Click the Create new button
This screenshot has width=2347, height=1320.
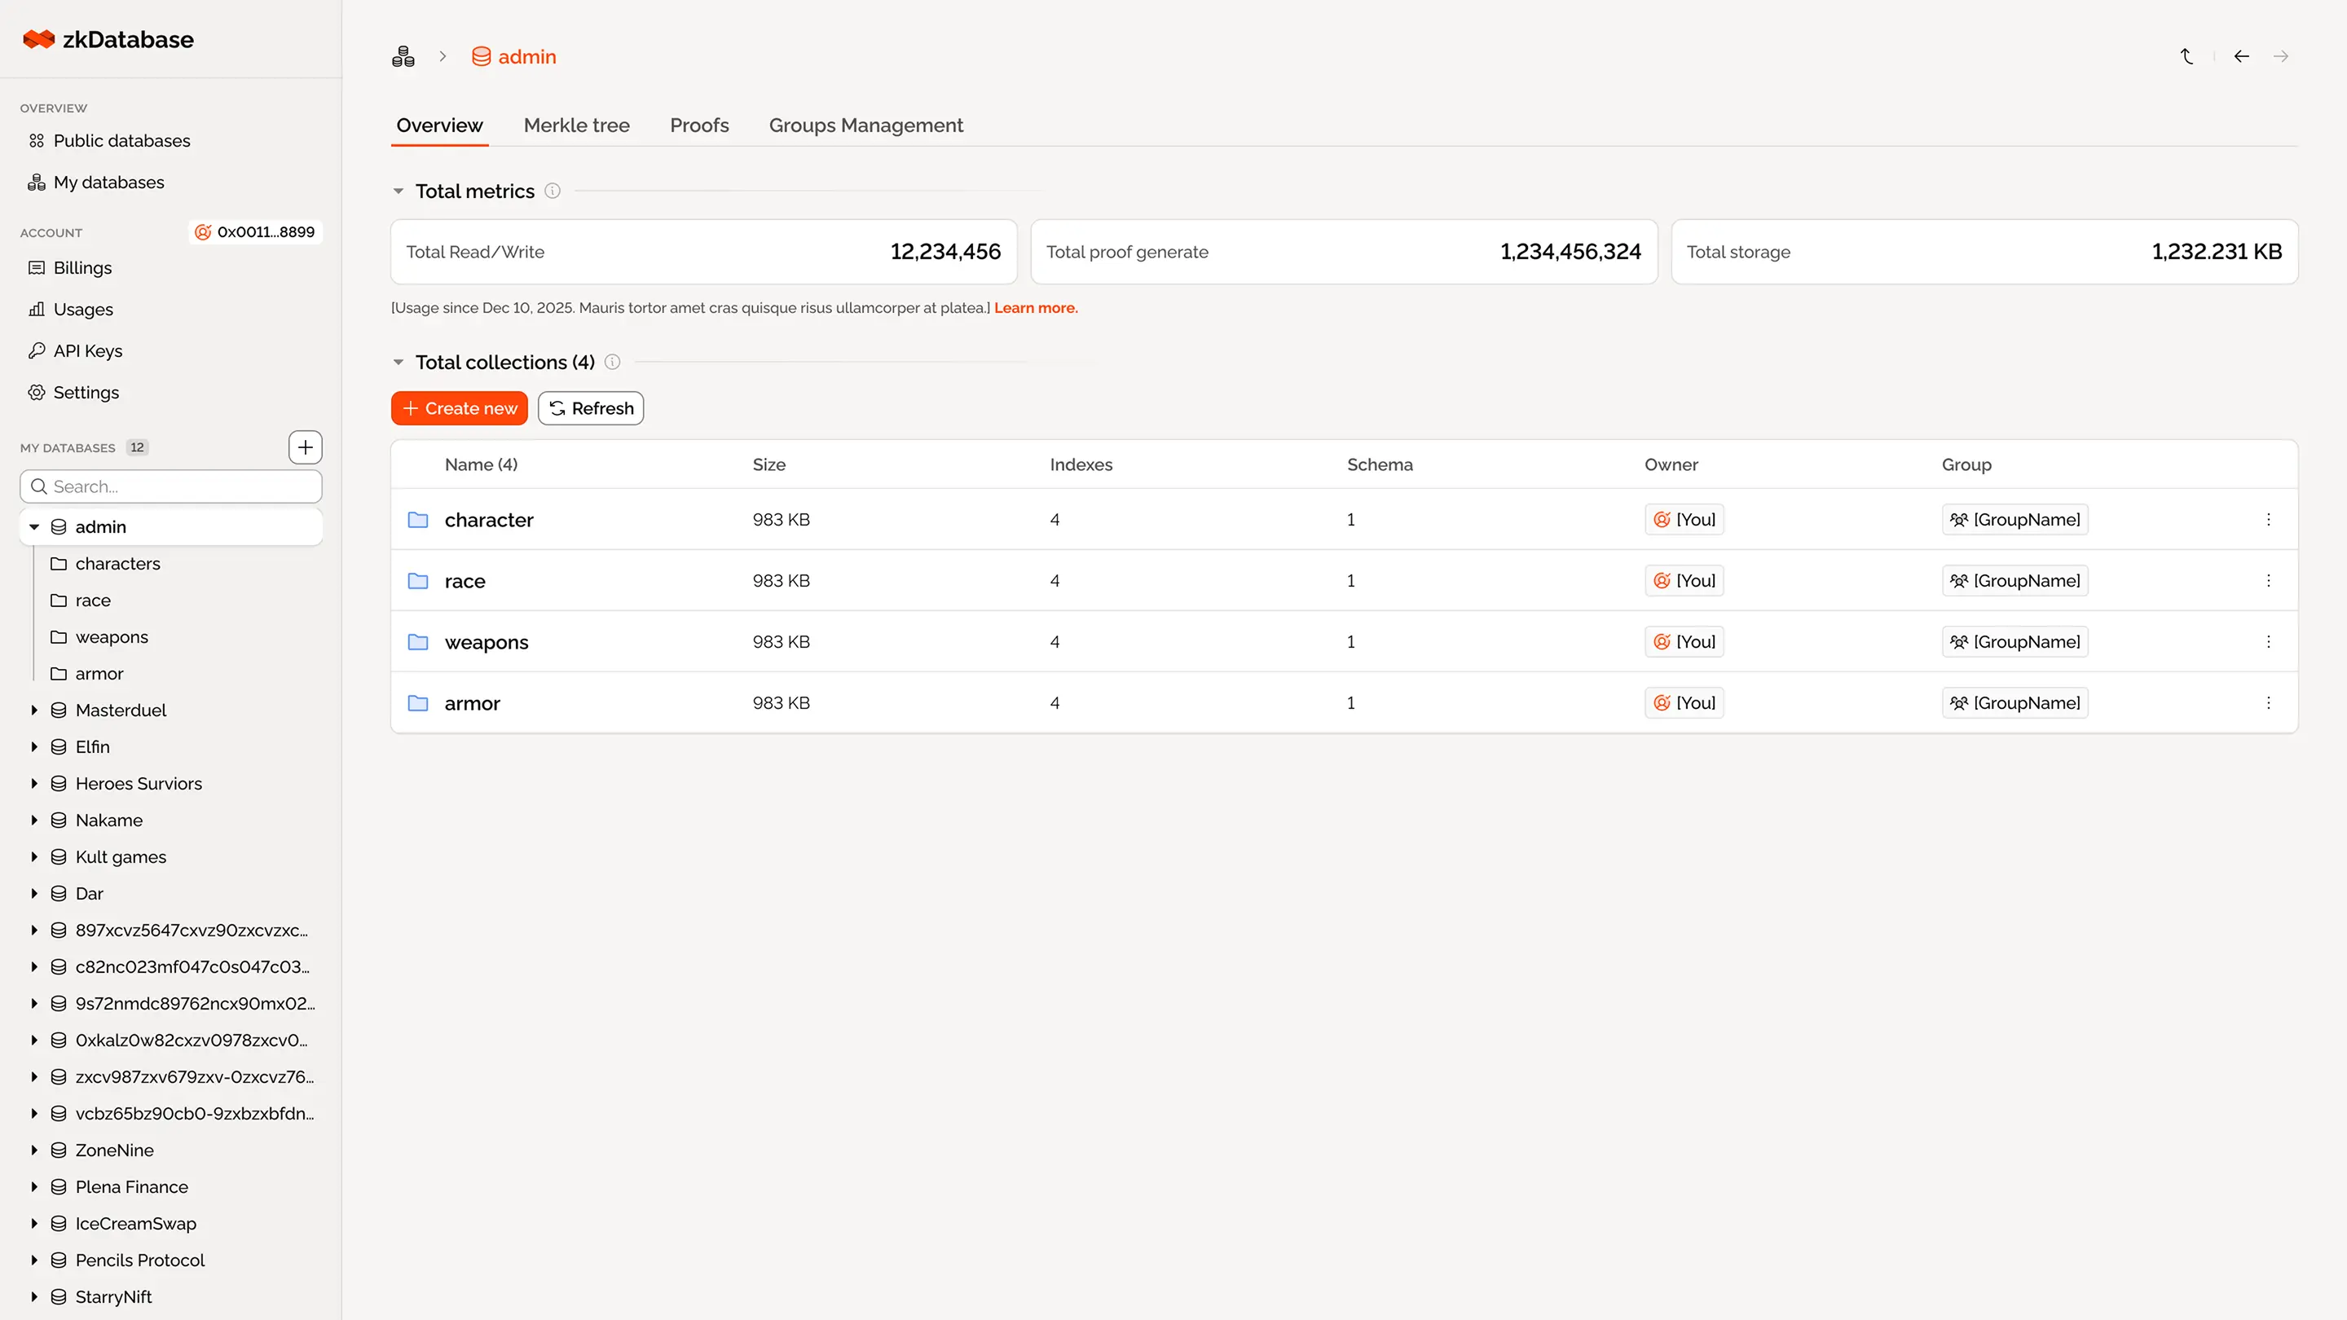pyautogui.click(x=459, y=408)
